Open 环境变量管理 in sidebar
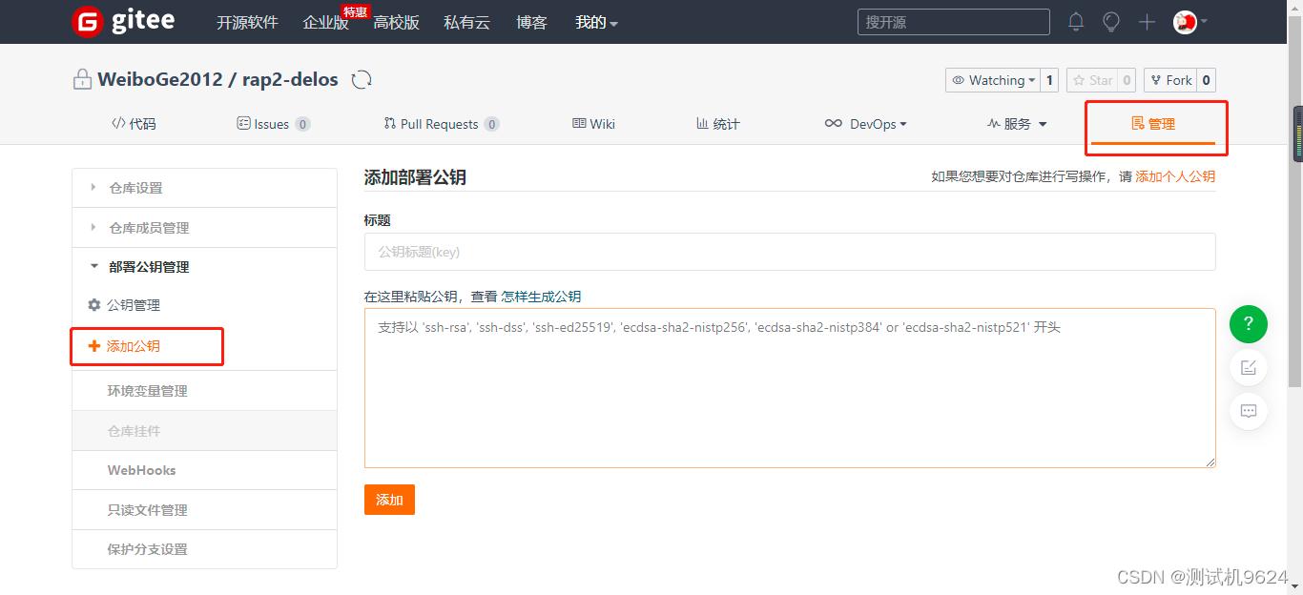This screenshot has height=595, width=1303. 204,391
